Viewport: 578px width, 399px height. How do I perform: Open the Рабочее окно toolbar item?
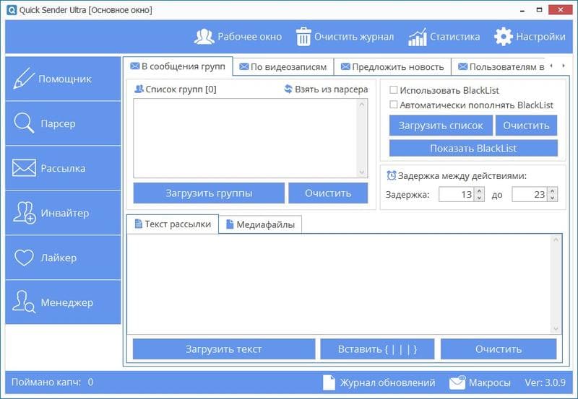point(238,37)
